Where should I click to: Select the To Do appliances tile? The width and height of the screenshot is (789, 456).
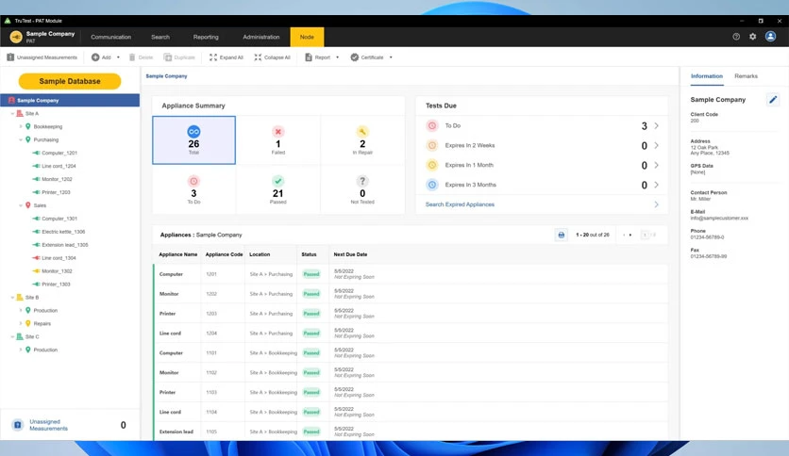(x=193, y=189)
